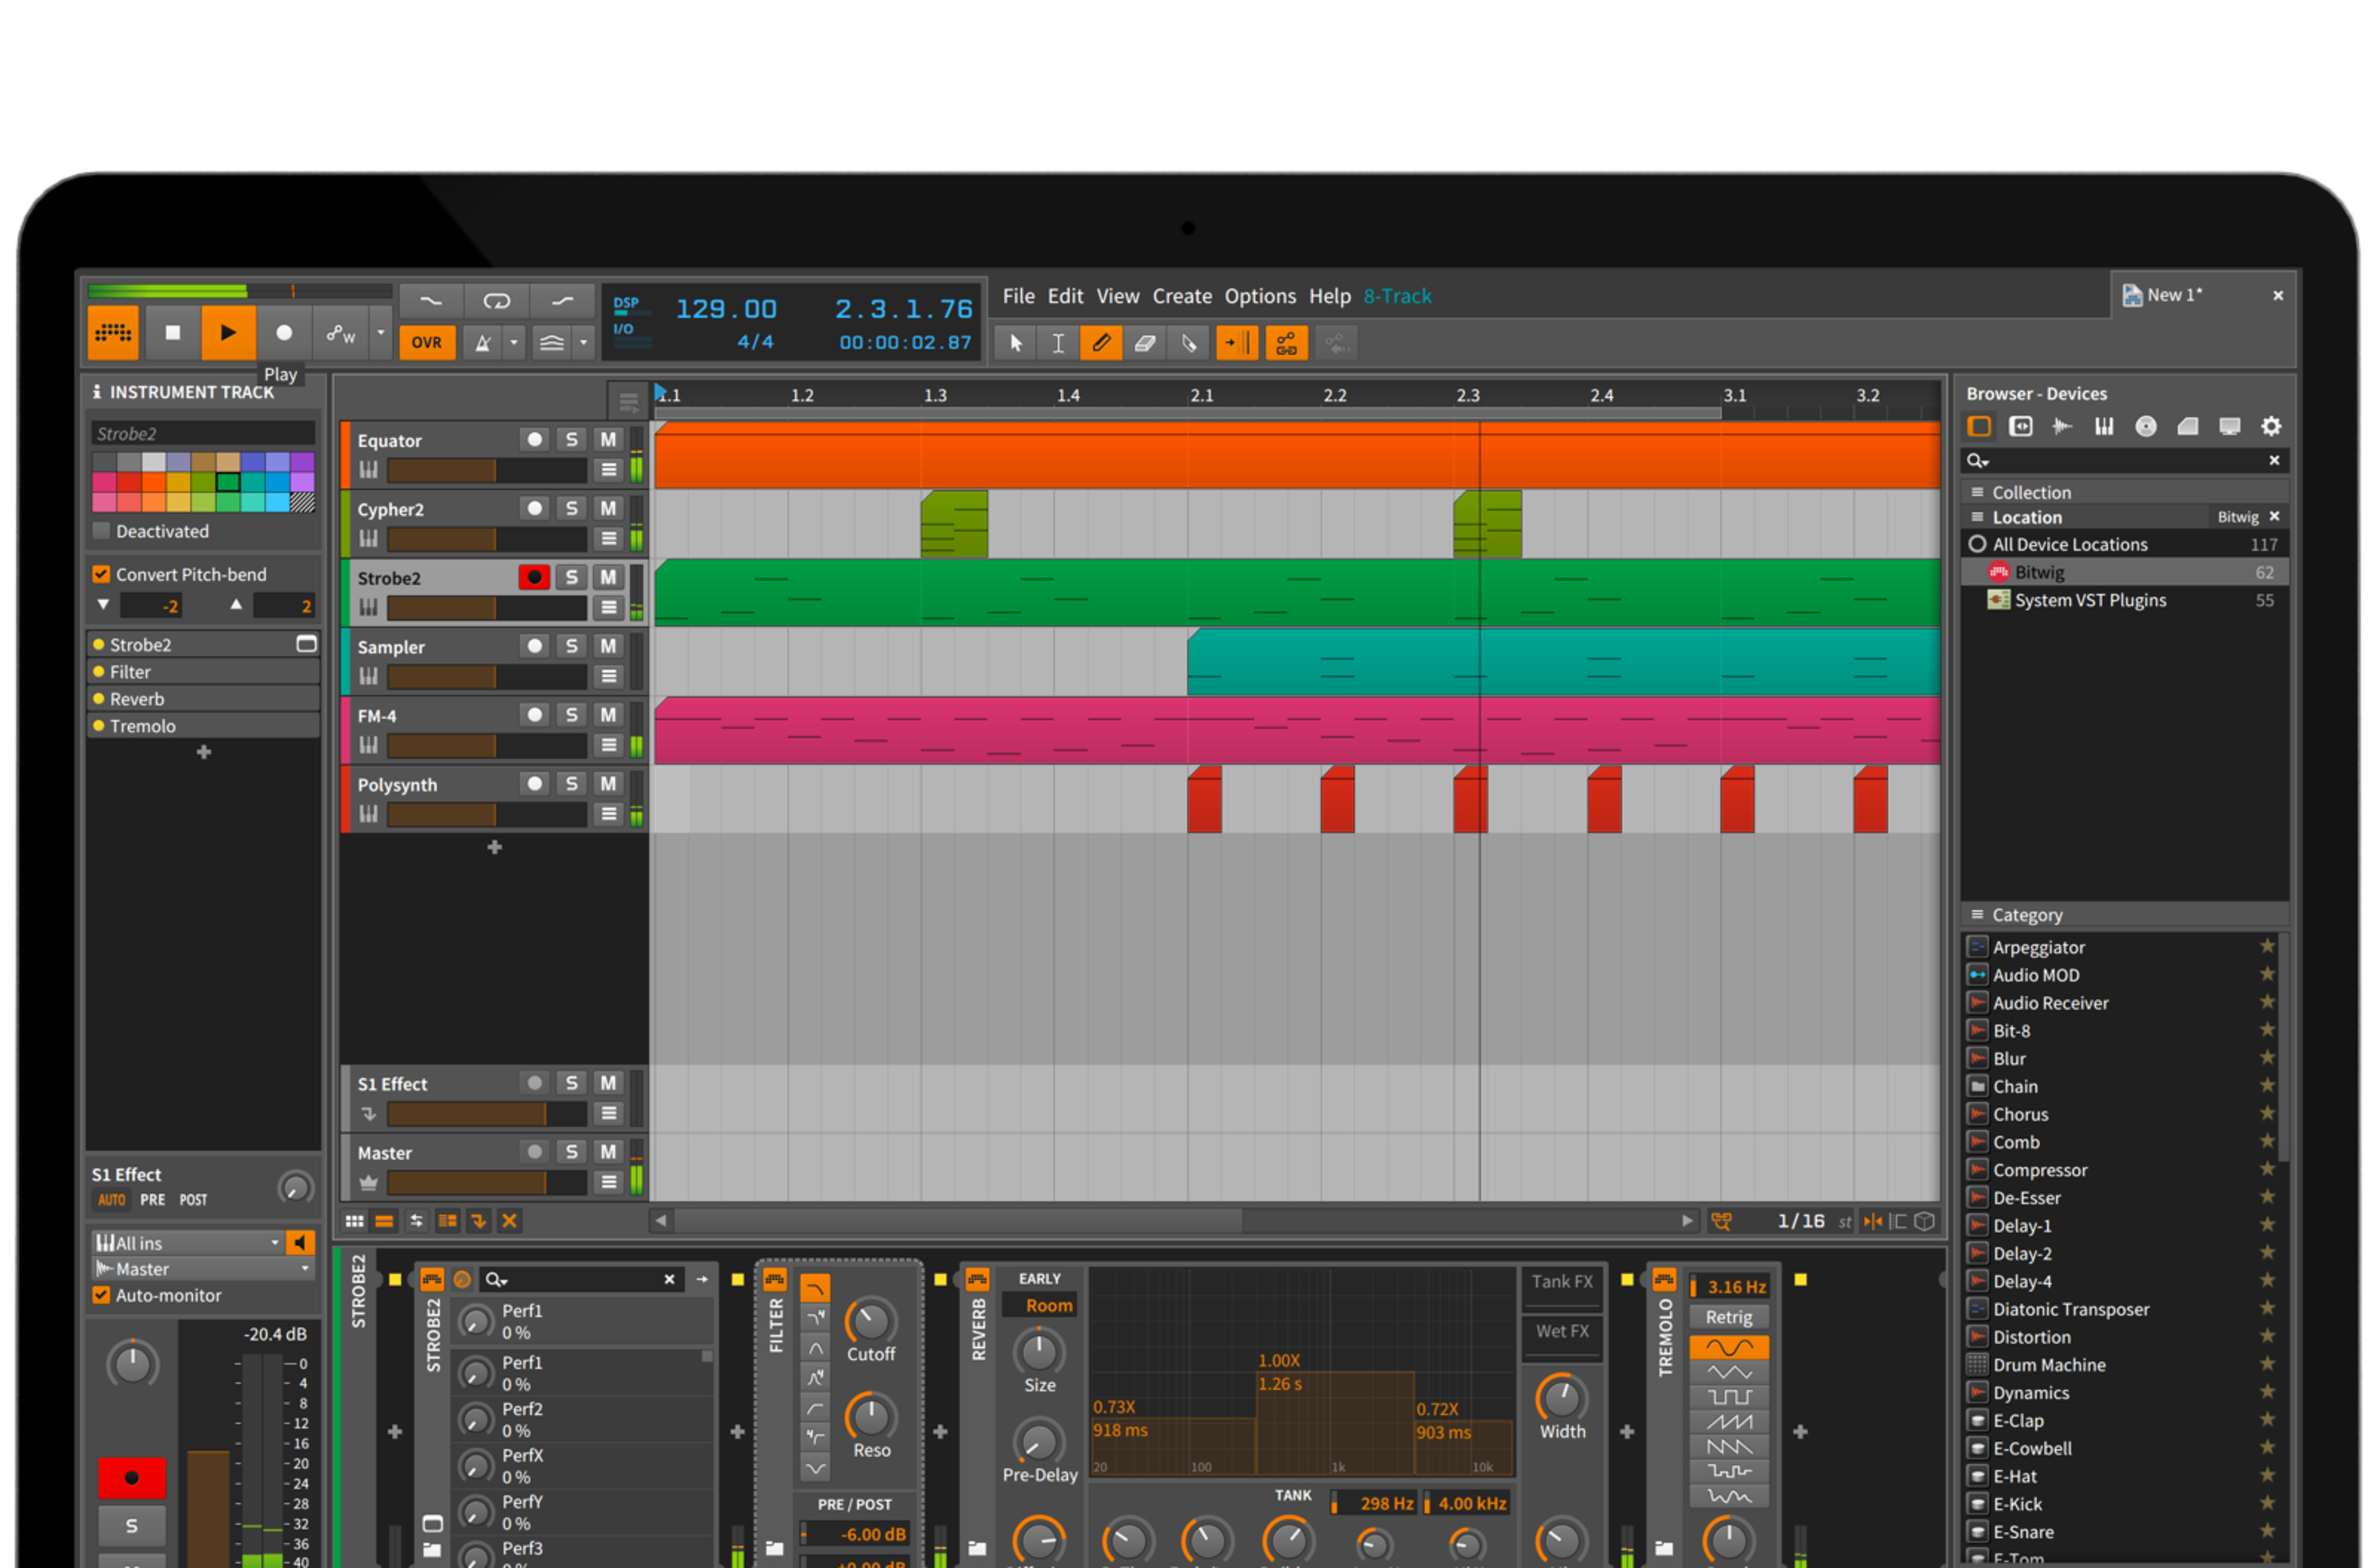Screen dimensions: 2377x1568
Task: Toggle the metronome icon
Action: (x=484, y=343)
